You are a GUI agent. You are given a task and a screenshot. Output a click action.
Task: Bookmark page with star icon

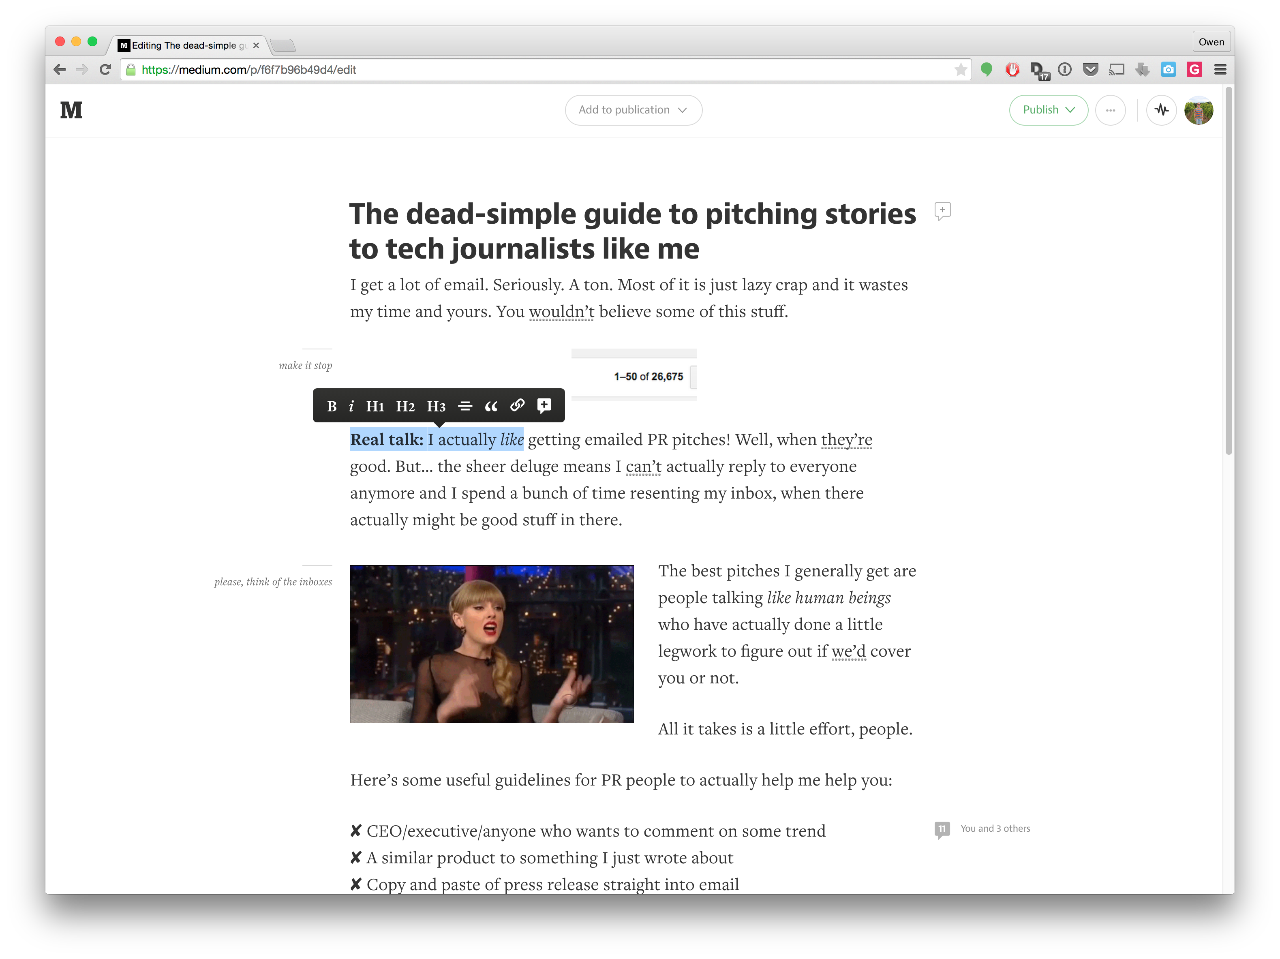961,69
